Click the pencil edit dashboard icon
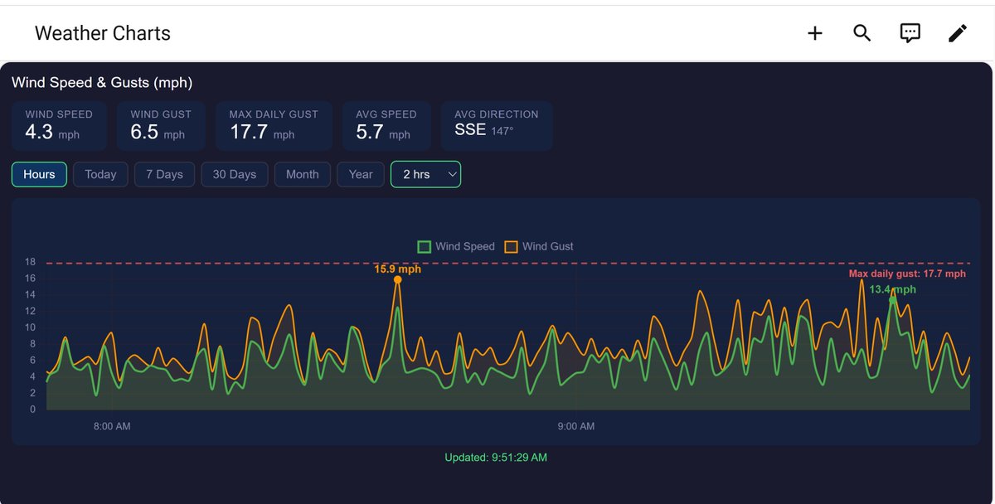 pos(958,33)
